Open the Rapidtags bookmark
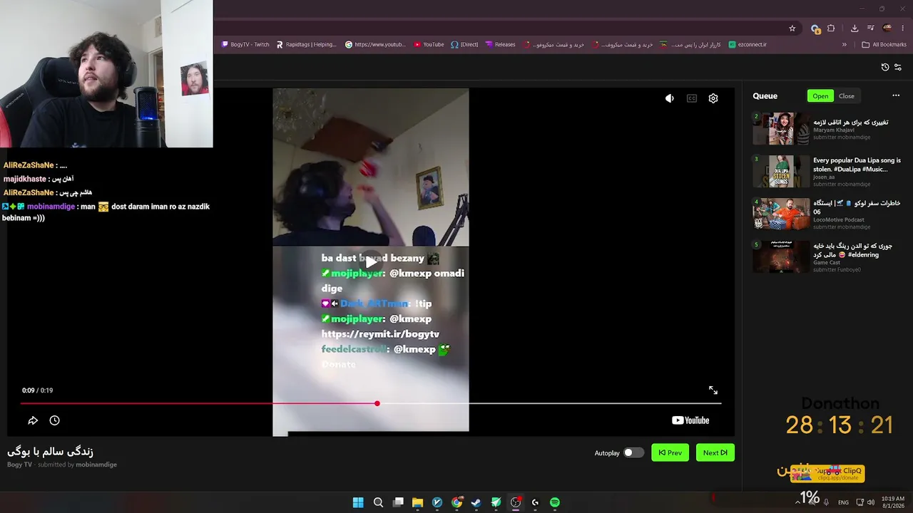Viewport: 913px width, 513px height. (x=306, y=44)
